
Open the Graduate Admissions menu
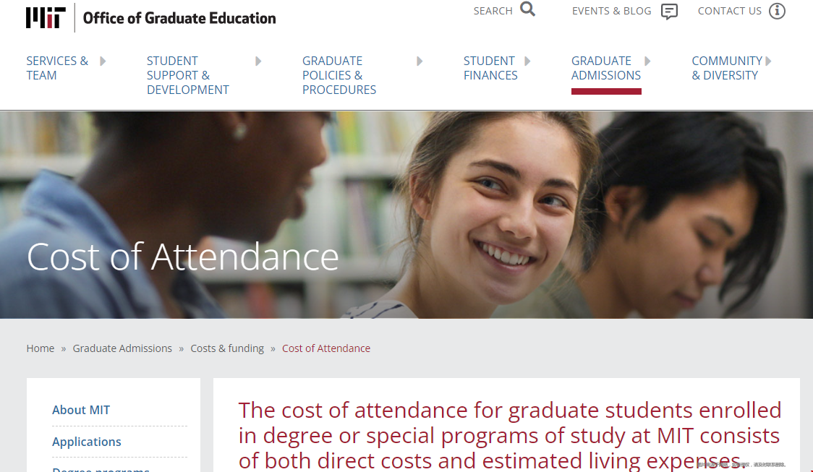click(x=605, y=68)
